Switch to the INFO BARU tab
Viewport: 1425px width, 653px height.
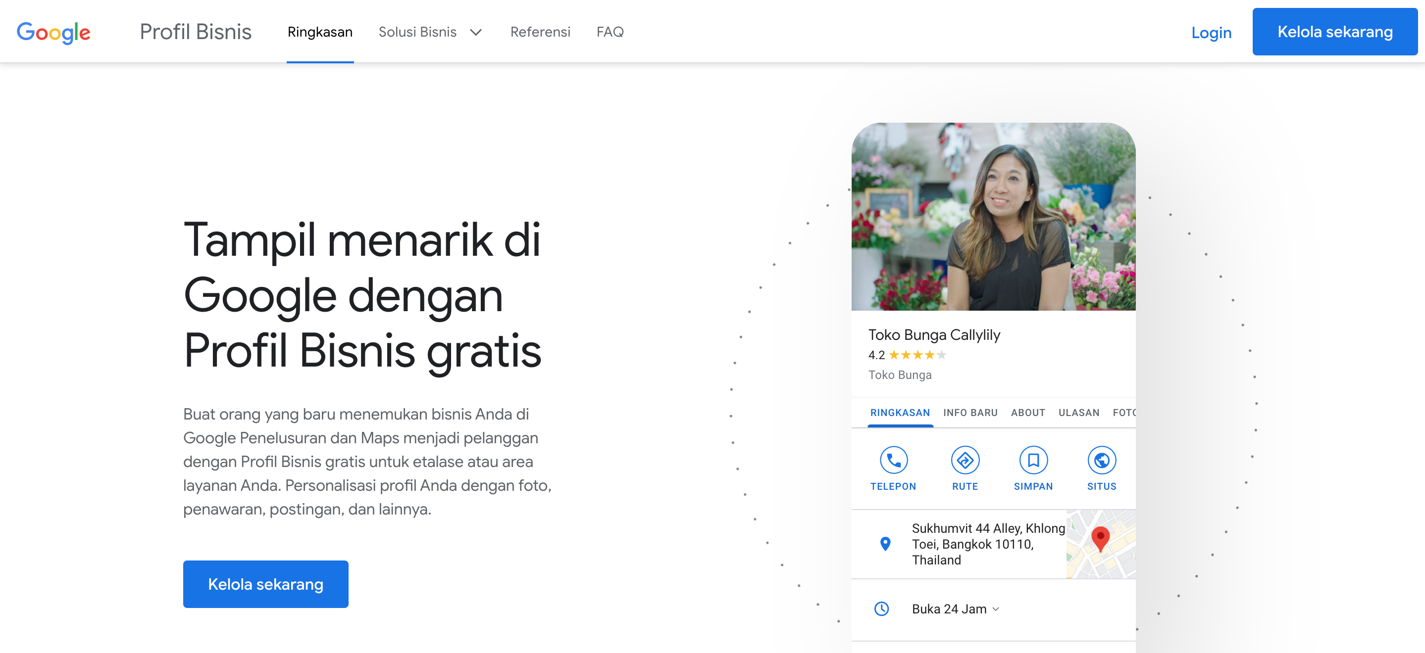point(970,413)
